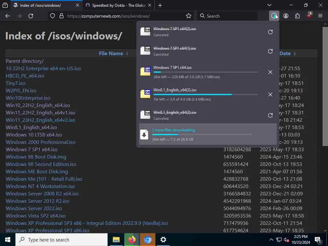
Task: Download Windows Server 2022.iso
Action: coord(34,208)
